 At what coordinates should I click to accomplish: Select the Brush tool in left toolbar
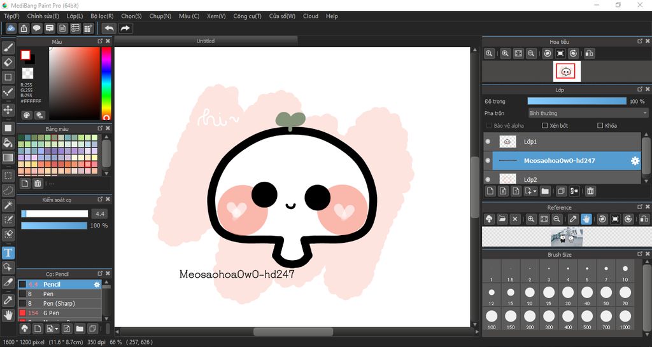pos(8,48)
